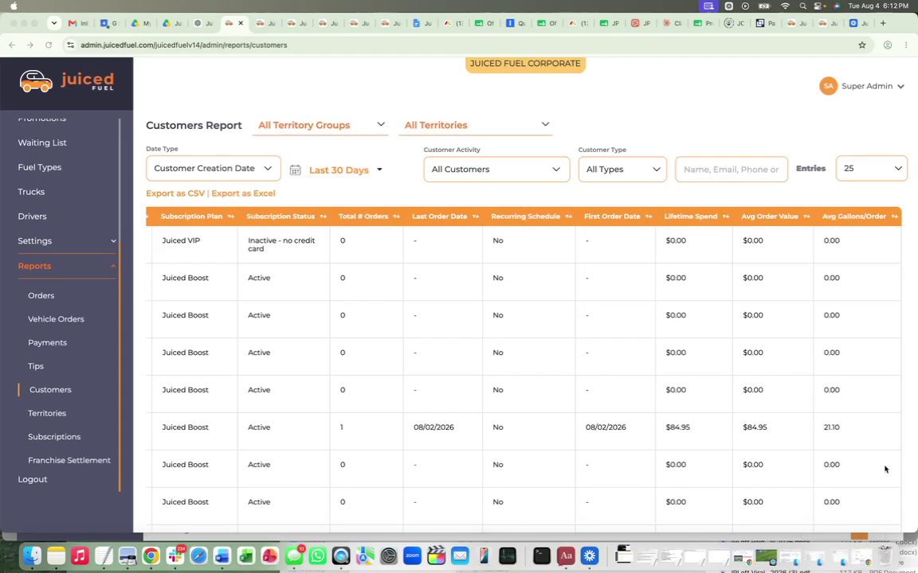The height and width of the screenshot is (573, 918).
Task: Open Slack from the Dock
Action: 175,555
